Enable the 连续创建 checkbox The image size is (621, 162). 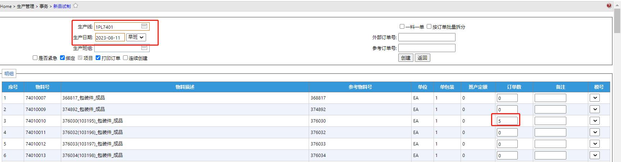(126, 58)
